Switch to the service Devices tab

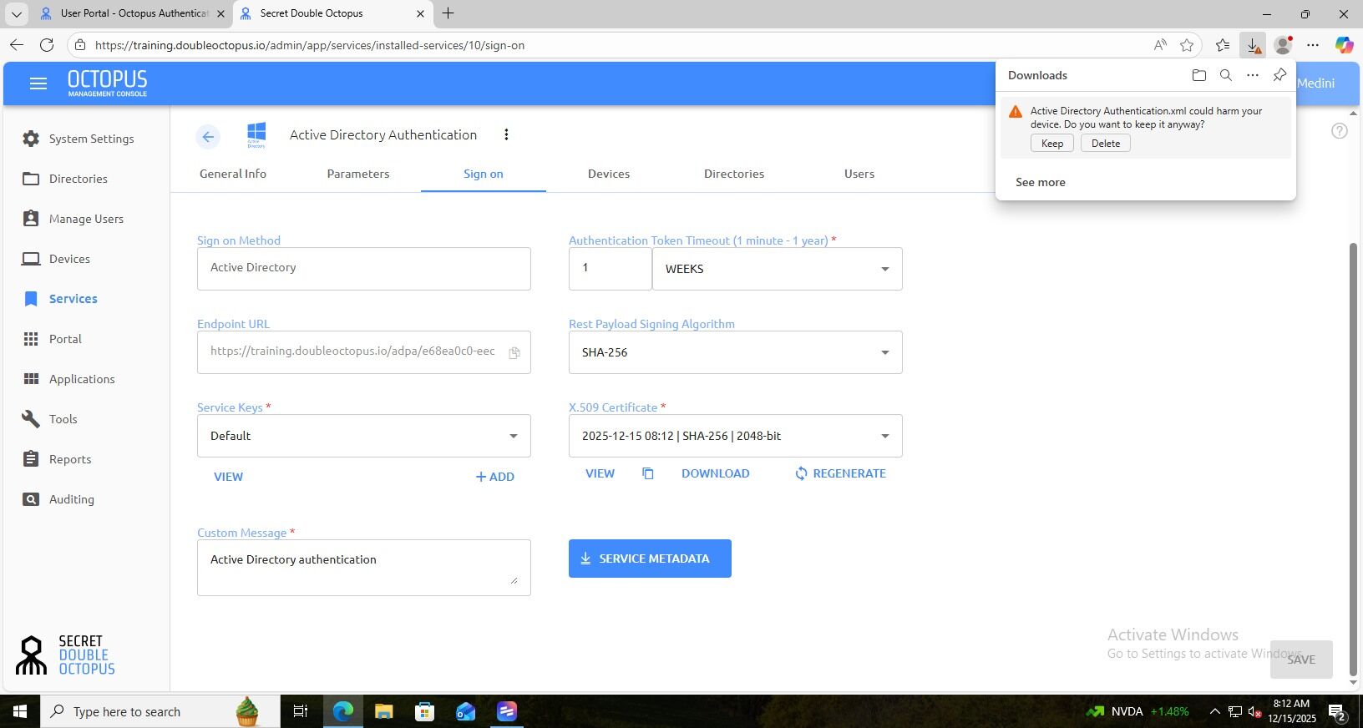[609, 174]
